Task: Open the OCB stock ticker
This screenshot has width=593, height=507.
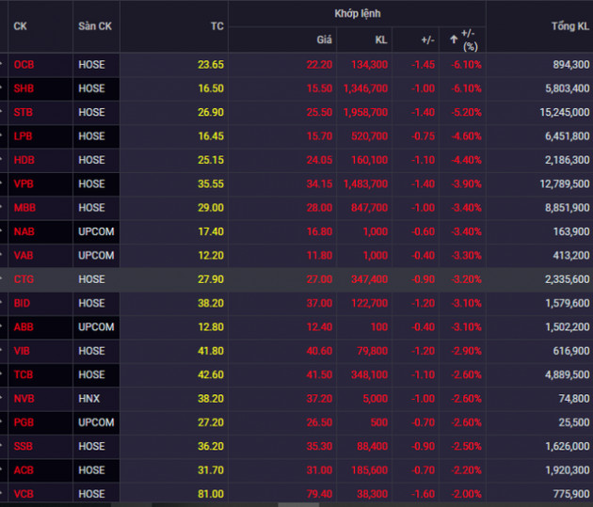Action: coord(24,65)
